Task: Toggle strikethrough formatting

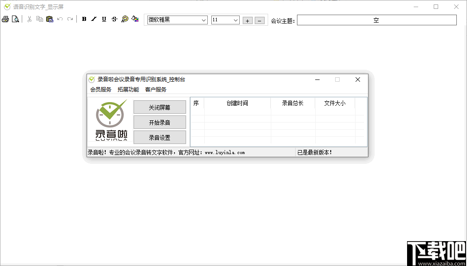Action: pyautogui.click(x=114, y=19)
